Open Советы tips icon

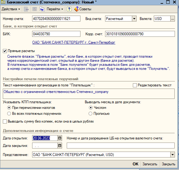76,9
